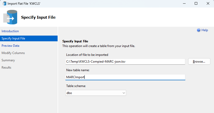Close the Import Flat File wizard
Image resolution: width=214 pixels, height=113 pixels.
[208, 3]
